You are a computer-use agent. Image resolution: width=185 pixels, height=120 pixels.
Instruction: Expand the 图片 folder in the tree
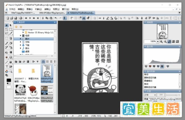[x=21, y=39]
